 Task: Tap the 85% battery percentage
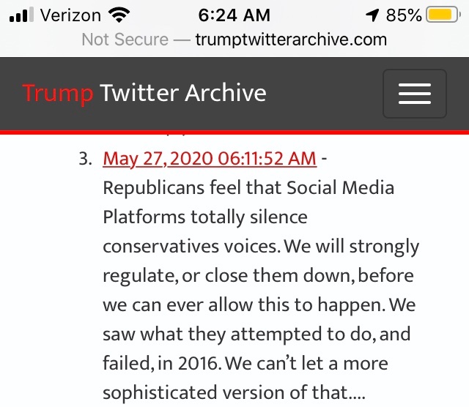point(404,15)
